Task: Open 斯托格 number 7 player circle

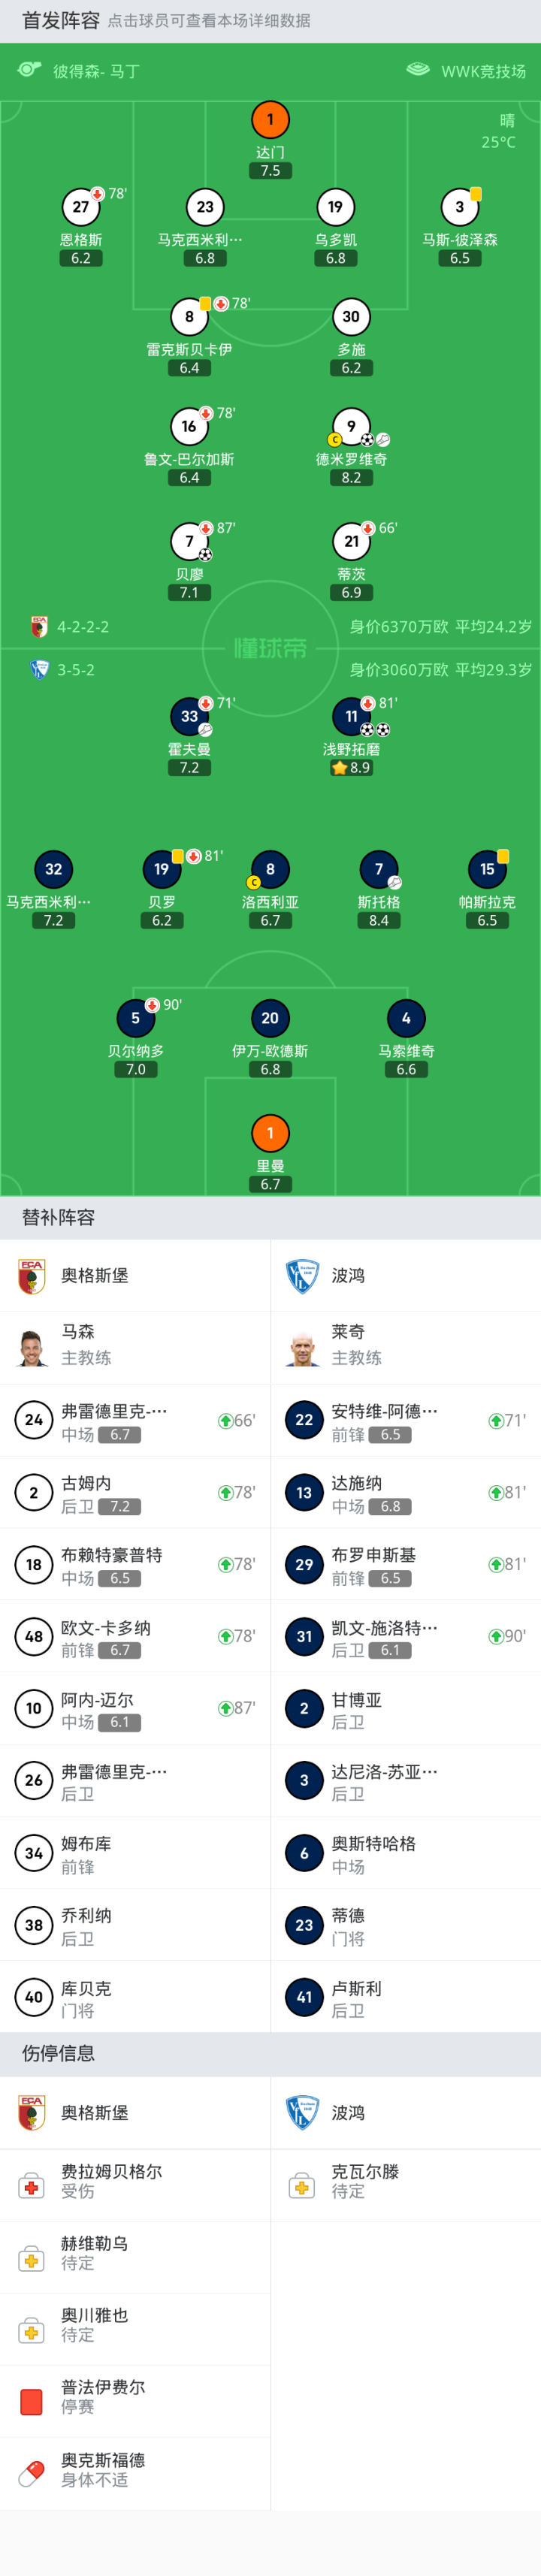Action: click(378, 869)
